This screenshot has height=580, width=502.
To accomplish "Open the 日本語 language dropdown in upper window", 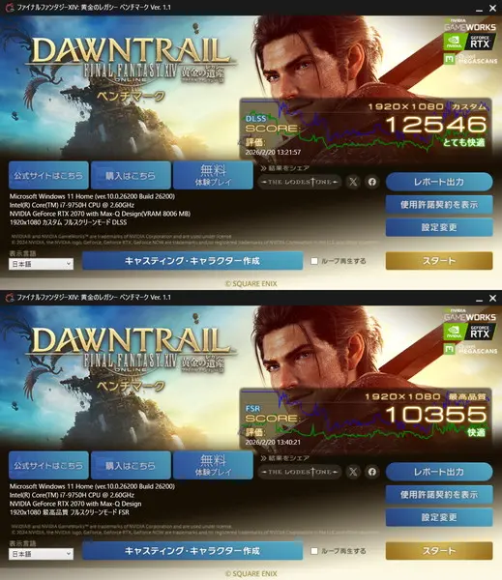I will pyautogui.click(x=41, y=264).
